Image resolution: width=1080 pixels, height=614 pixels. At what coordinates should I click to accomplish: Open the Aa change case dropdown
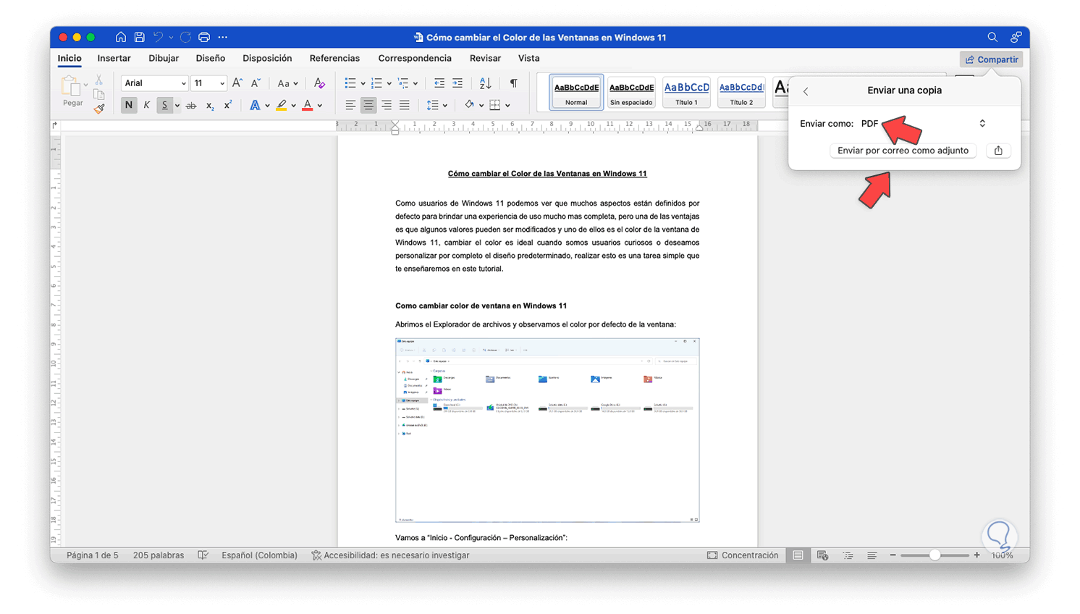pos(287,83)
